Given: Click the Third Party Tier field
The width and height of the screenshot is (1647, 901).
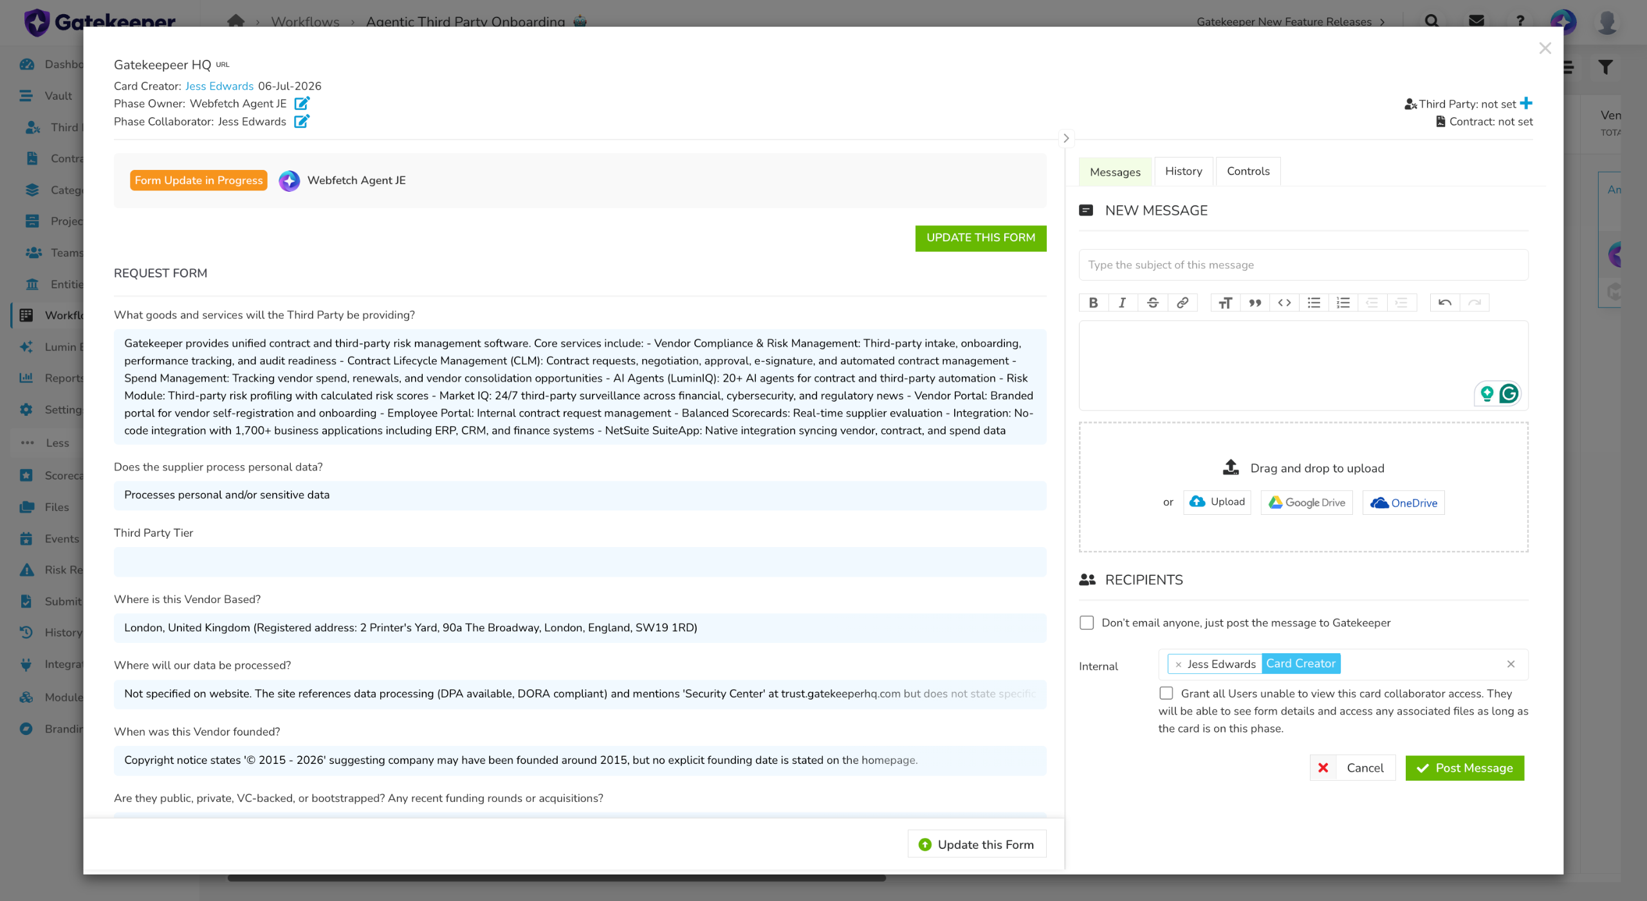Looking at the screenshot, I should [x=580, y=562].
